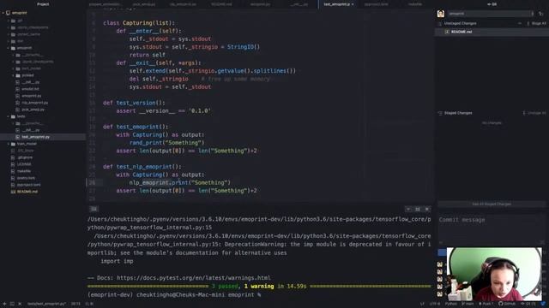Image resolution: width=549 pixels, height=308 pixels.
Task: Open poetry.lock in project tree
Action: tap(26, 178)
